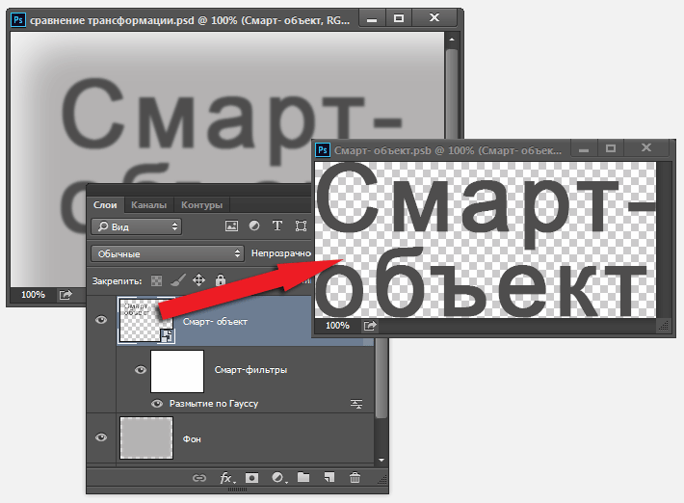Create a new layer group folder
This screenshot has width=684, height=503.
[x=303, y=477]
